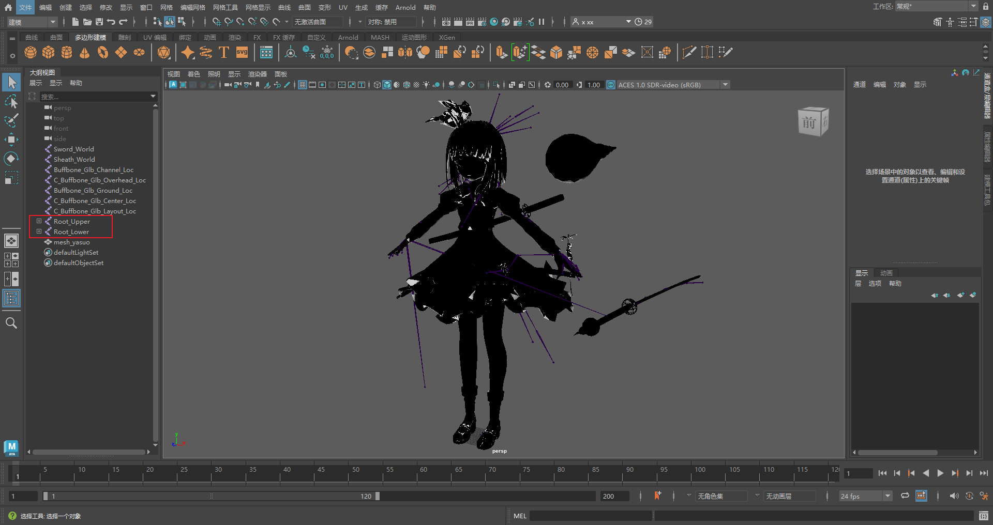Viewport: 993px width, 525px height.
Task: Create a polygon cylinder from the shelf
Action: (67, 52)
